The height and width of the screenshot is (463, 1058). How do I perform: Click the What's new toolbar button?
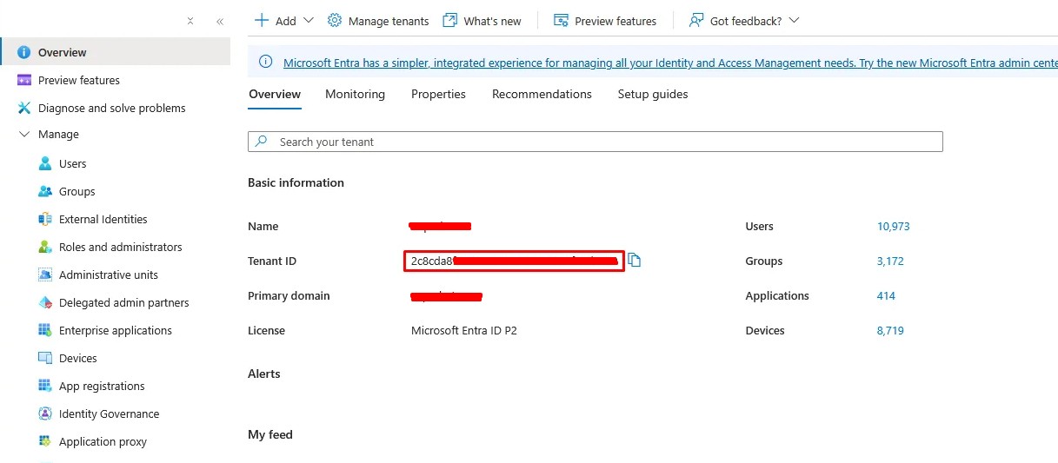coord(482,21)
